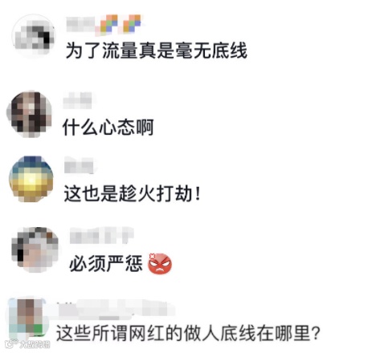Select the comment "这些所谓网红的做人底线在哪里?"
Image resolution: width=372 pixels, height=353 pixels.
click(x=188, y=333)
